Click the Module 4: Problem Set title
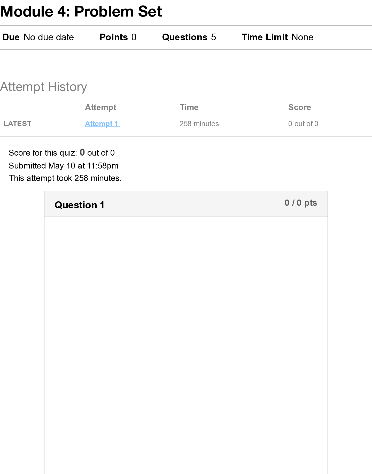Screen dimensions: 372x474 pyautogui.click(x=81, y=12)
